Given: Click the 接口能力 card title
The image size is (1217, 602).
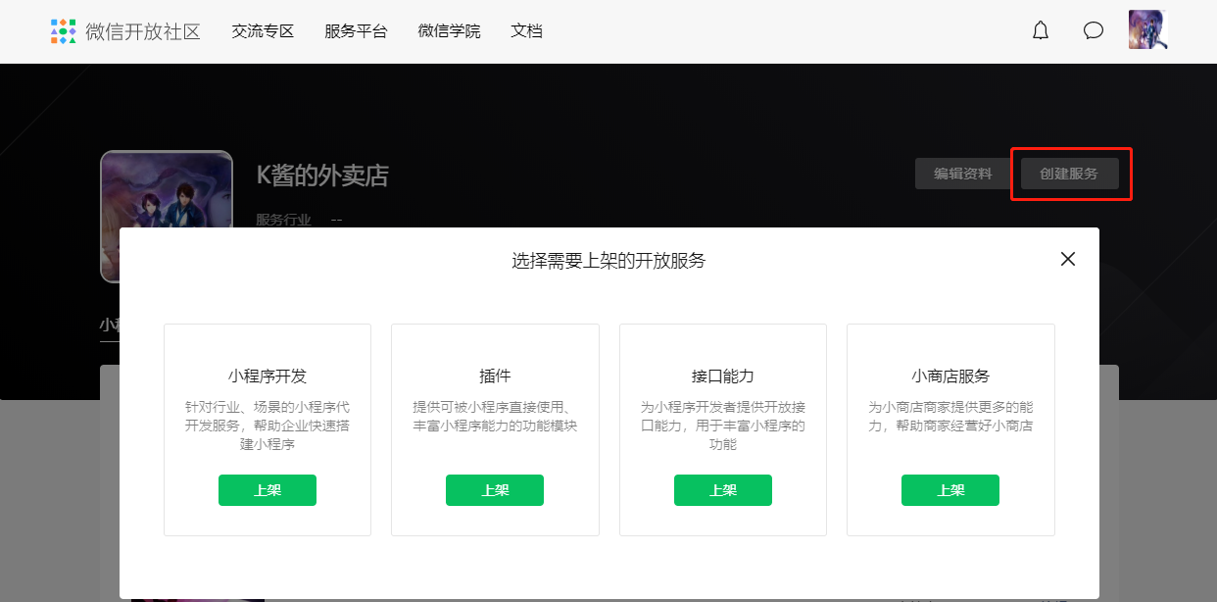Looking at the screenshot, I should point(723,376).
